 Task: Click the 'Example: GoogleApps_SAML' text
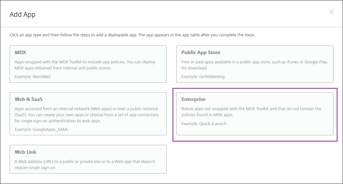(41, 130)
